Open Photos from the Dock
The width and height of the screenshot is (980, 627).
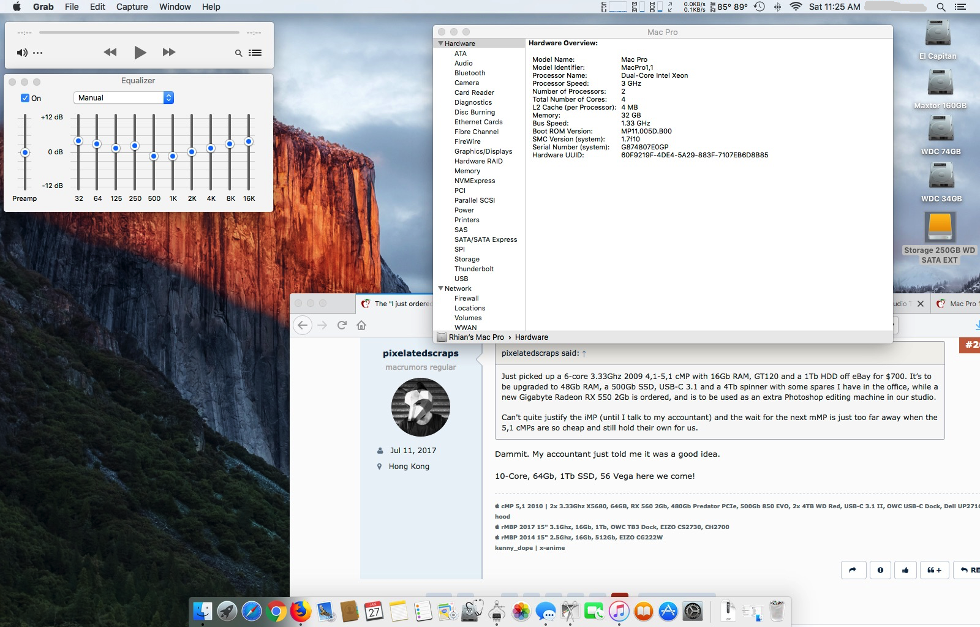pos(521,611)
